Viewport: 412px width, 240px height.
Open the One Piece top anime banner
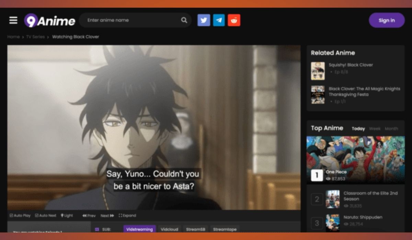click(355, 160)
